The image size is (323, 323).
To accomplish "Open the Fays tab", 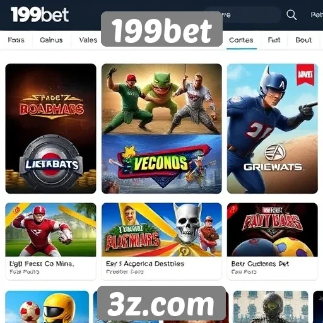I will (16, 40).
